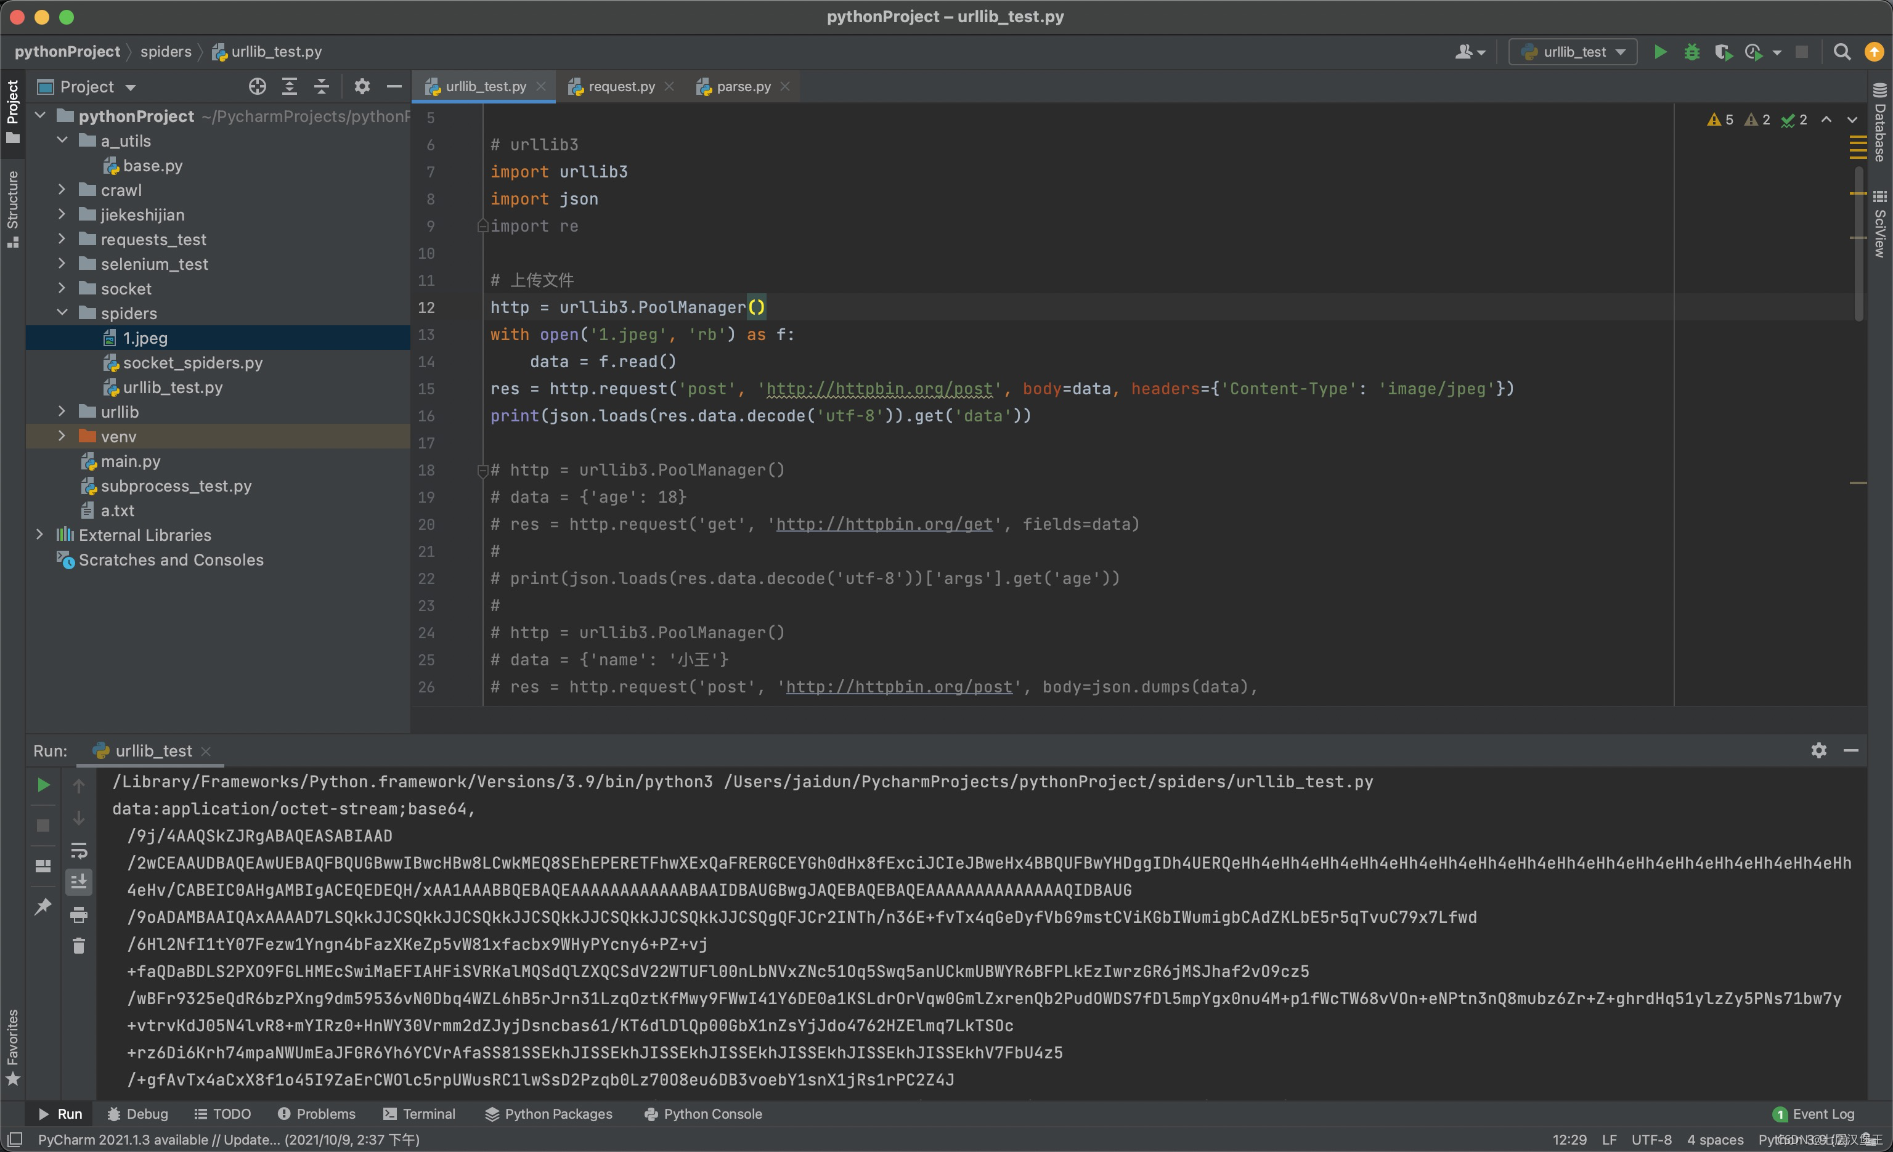
Task: Rerun urllib_test in the Run panel
Action: (44, 785)
